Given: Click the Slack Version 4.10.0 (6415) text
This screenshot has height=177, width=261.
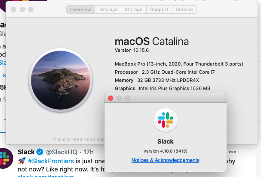Looking at the screenshot, I should tap(165, 151).
